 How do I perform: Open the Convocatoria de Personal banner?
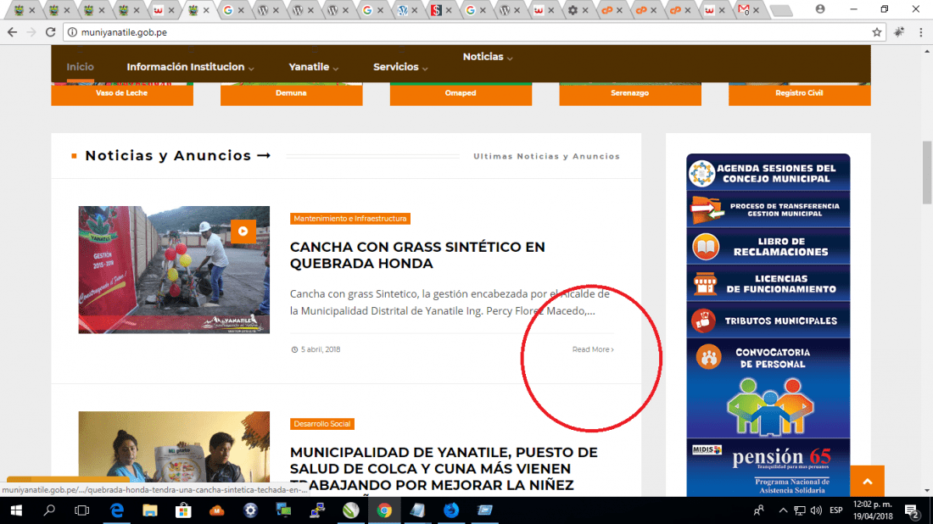(768, 387)
